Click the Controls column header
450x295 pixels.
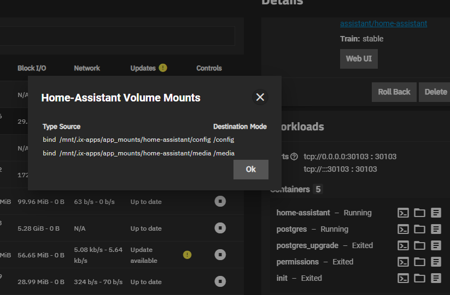click(x=209, y=68)
